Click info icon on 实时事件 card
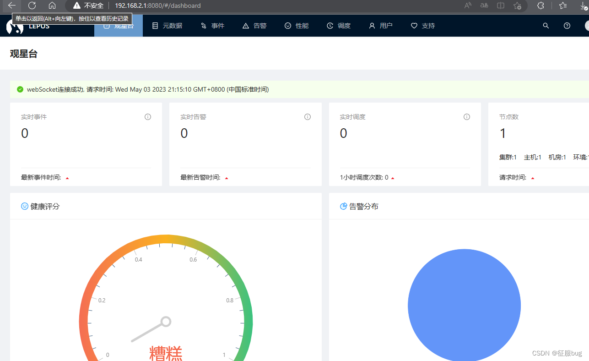 (148, 117)
